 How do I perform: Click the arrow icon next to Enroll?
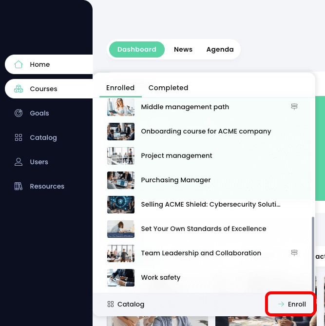[x=281, y=304]
